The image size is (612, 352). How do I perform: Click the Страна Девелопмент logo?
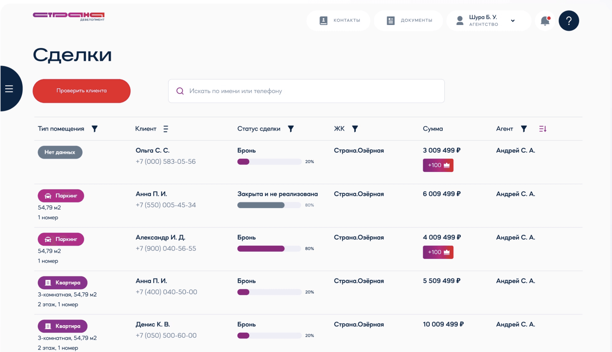tap(69, 16)
